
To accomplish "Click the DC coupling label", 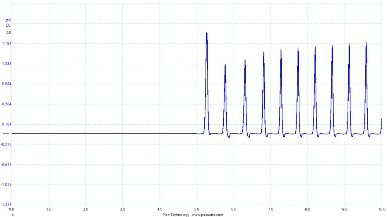I will point(8,25).
